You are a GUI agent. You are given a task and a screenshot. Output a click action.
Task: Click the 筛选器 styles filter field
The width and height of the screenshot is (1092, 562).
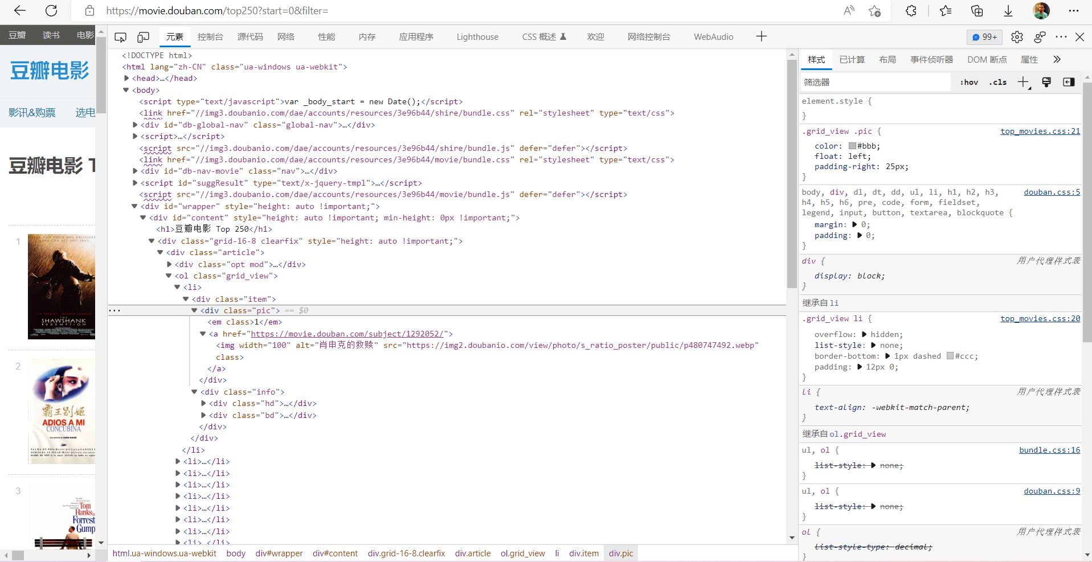point(875,83)
